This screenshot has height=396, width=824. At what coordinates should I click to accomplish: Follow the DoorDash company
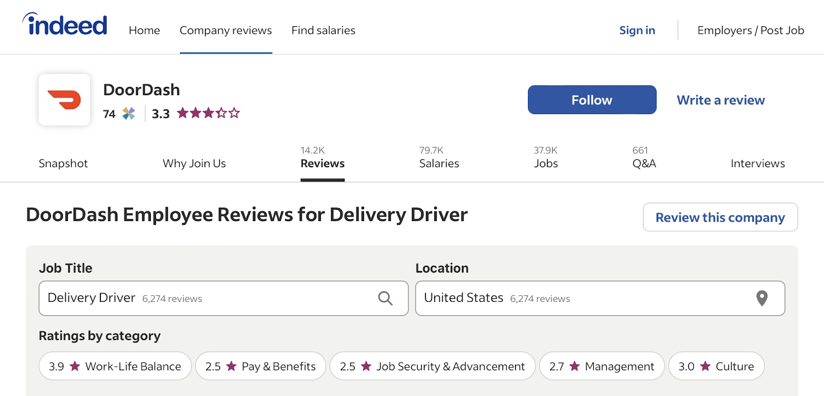coord(592,100)
